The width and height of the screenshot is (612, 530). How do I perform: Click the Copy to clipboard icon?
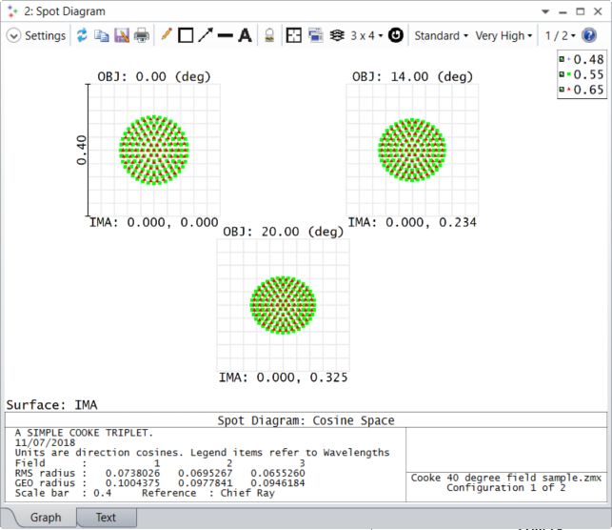coord(102,35)
